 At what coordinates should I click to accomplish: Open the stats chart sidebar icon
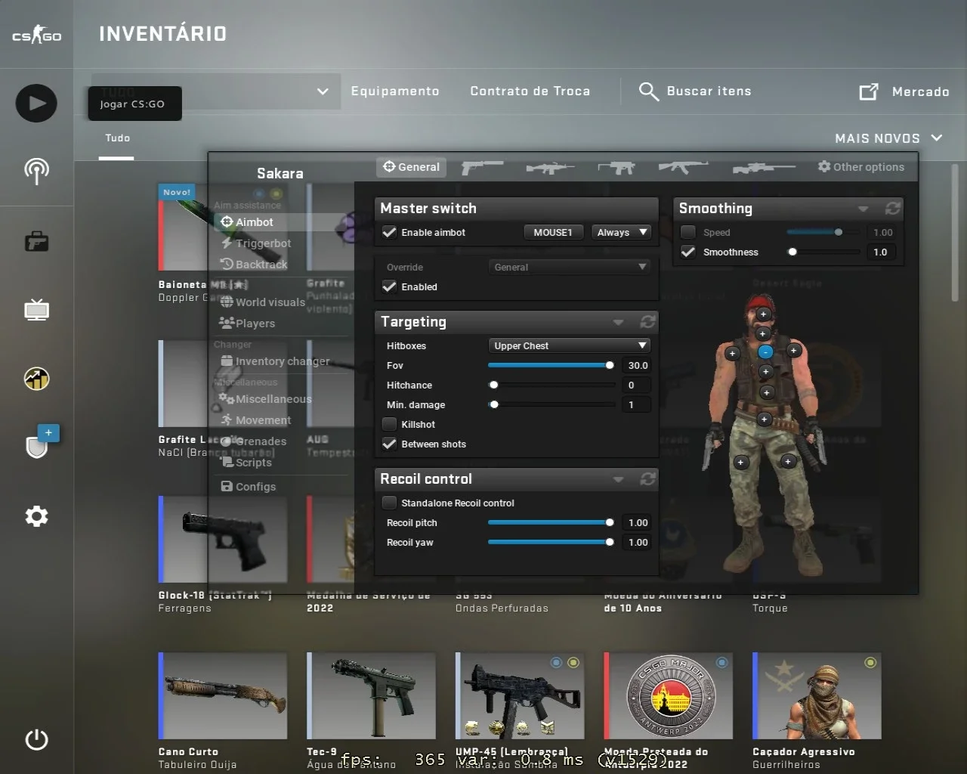pyautogui.click(x=36, y=378)
